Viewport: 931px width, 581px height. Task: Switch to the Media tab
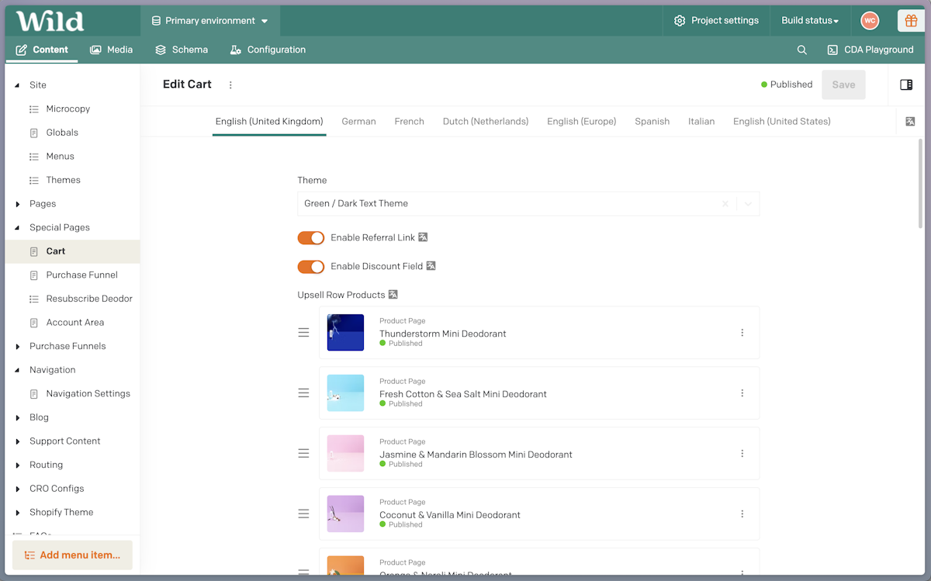[x=111, y=50]
